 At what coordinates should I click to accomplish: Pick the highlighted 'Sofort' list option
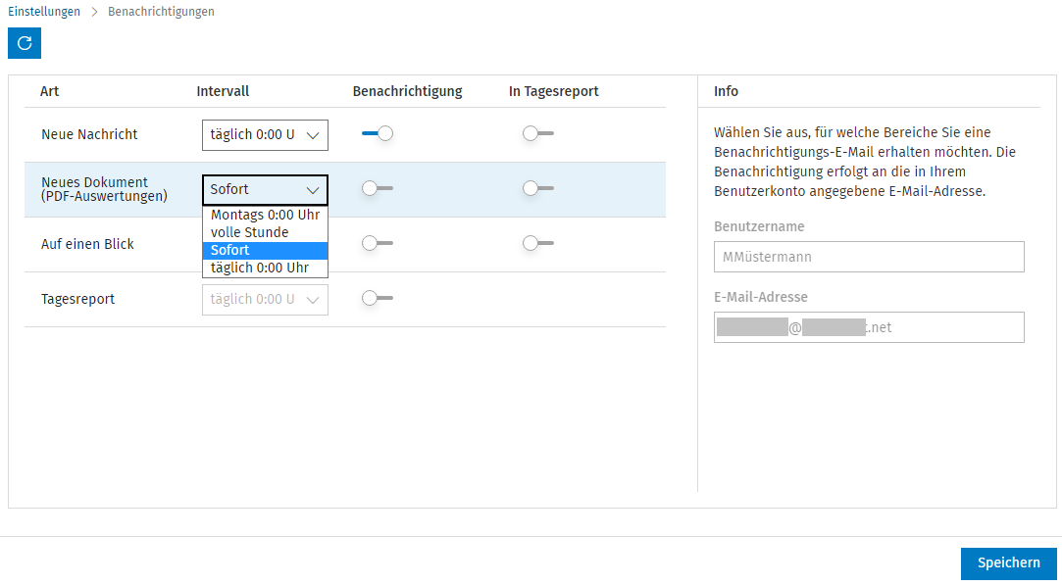tap(265, 250)
